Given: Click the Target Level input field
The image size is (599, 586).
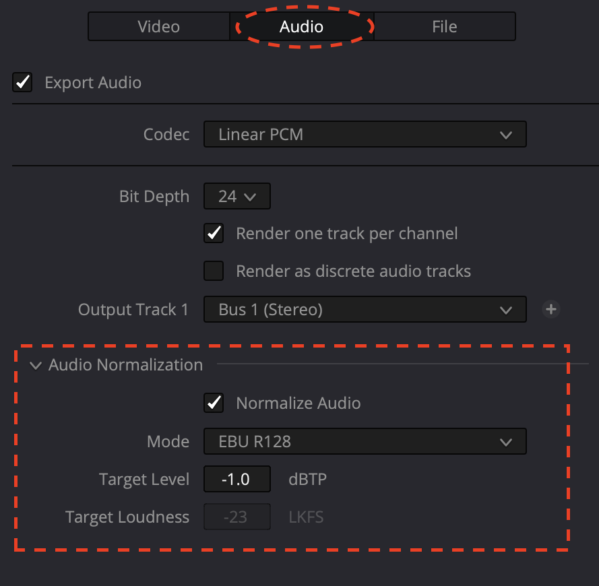Looking at the screenshot, I should (x=237, y=480).
